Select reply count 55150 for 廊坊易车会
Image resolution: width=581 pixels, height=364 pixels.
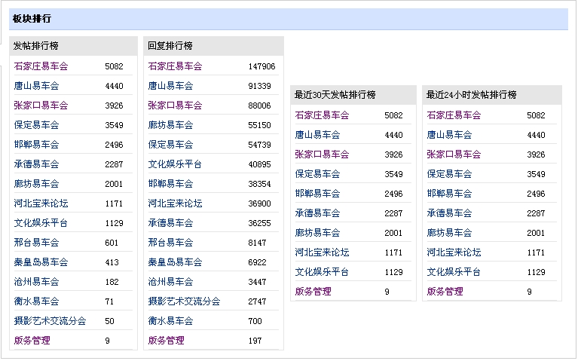point(260,125)
